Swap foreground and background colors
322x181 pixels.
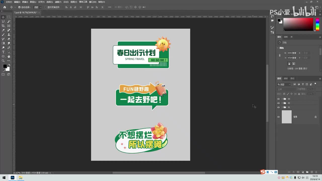9,65
